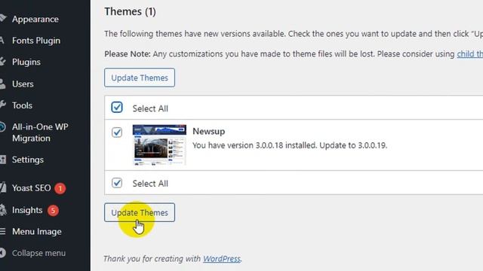Image resolution: width=483 pixels, height=271 pixels.
Task: Open the Appearance menu
Action: [x=35, y=19]
